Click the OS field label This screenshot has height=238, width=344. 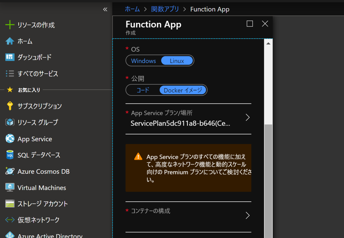point(135,49)
